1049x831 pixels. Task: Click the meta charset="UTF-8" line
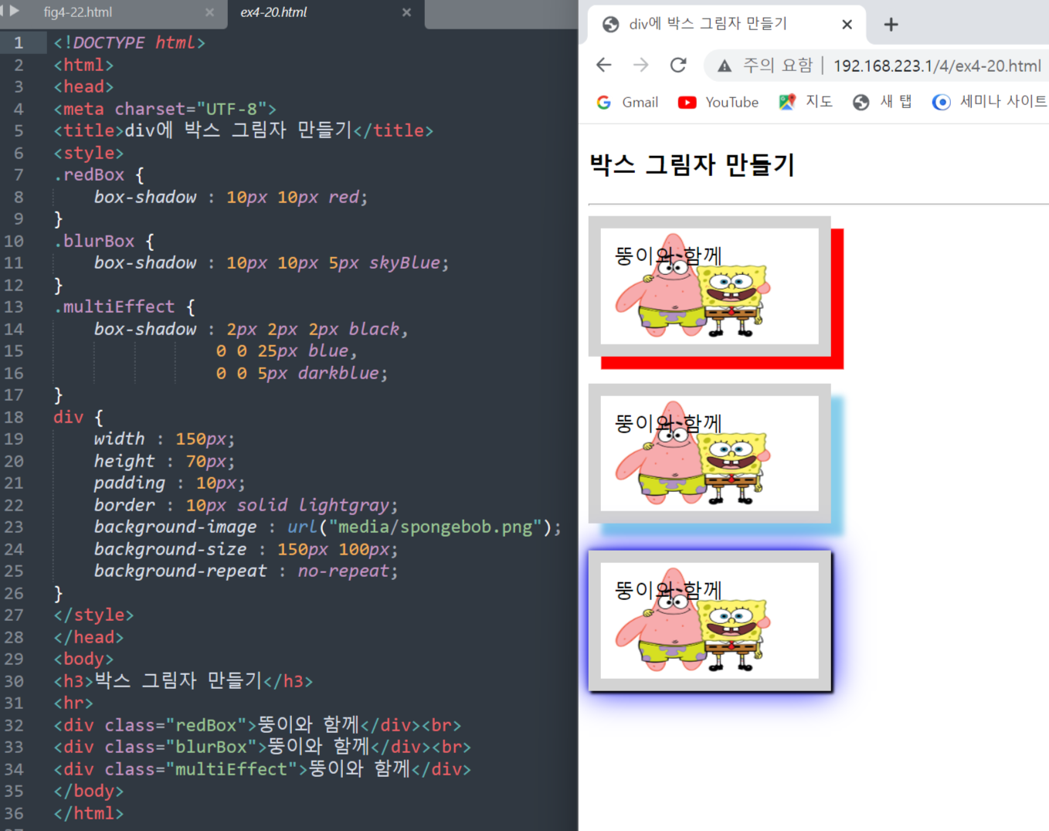[x=165, y=109]
